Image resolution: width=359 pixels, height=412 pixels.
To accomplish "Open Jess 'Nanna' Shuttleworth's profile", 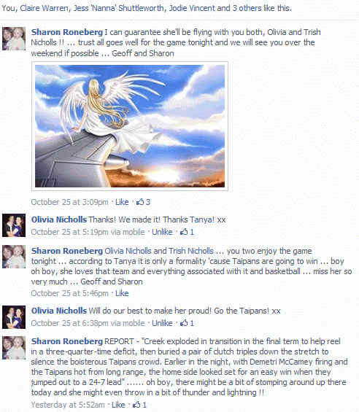I will (x=119, y=8).
